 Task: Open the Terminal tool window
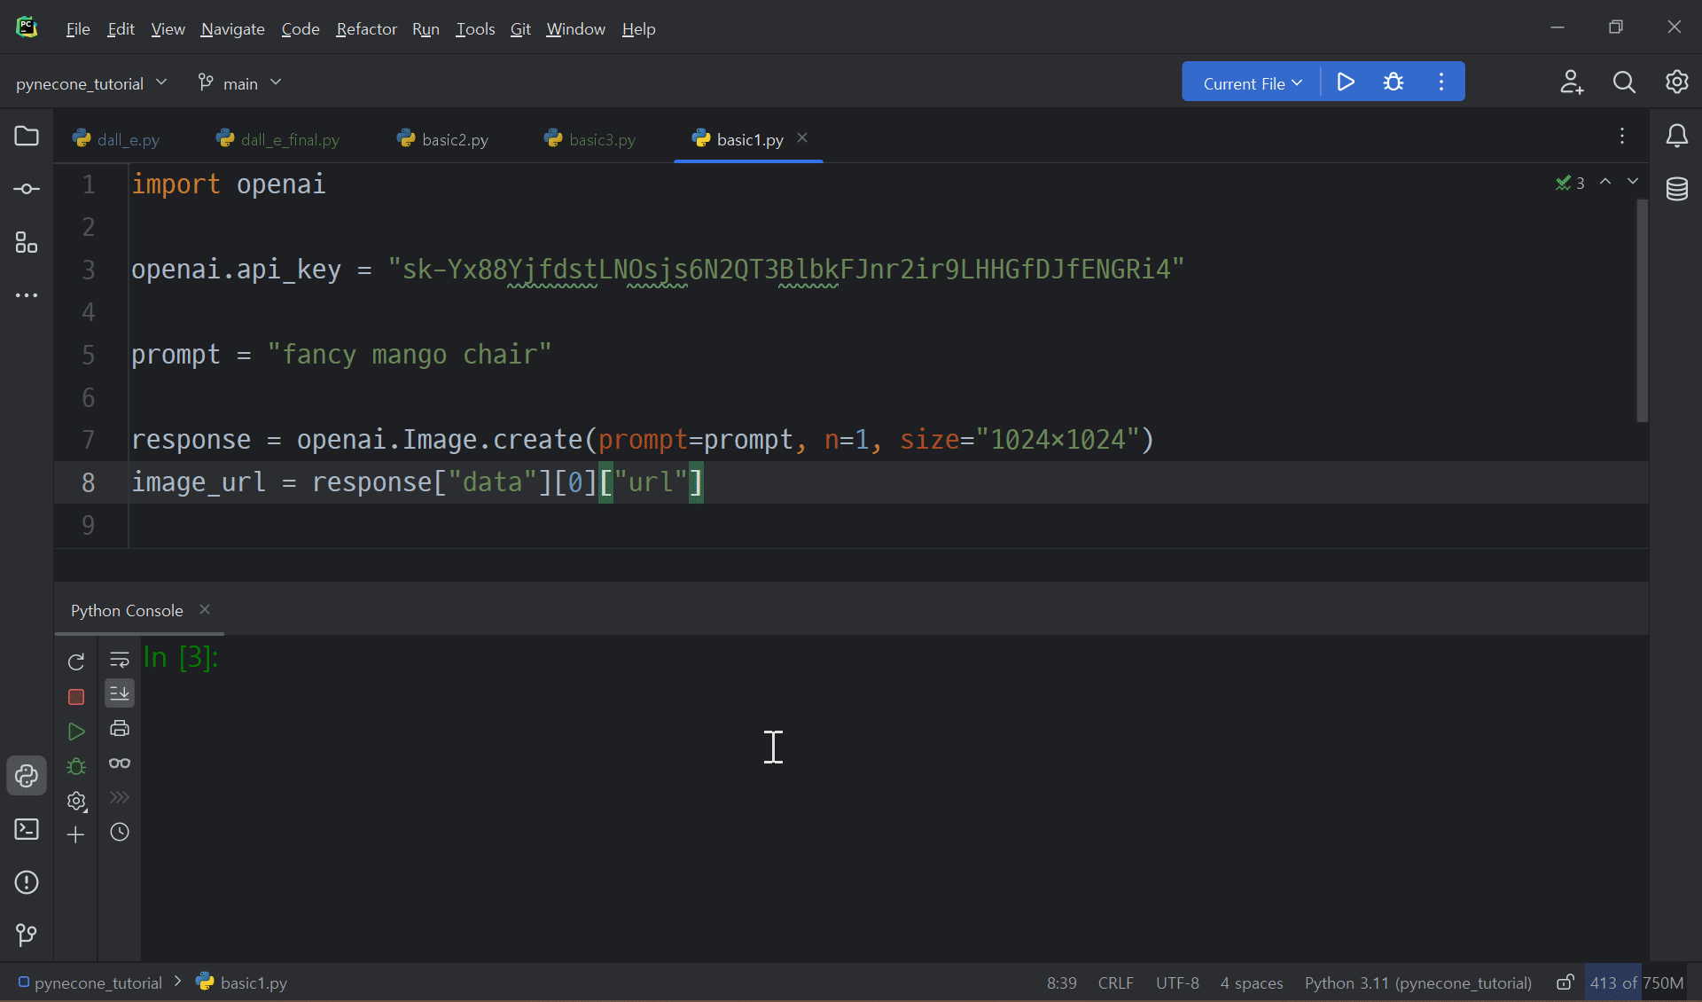(x=27, y=829)
